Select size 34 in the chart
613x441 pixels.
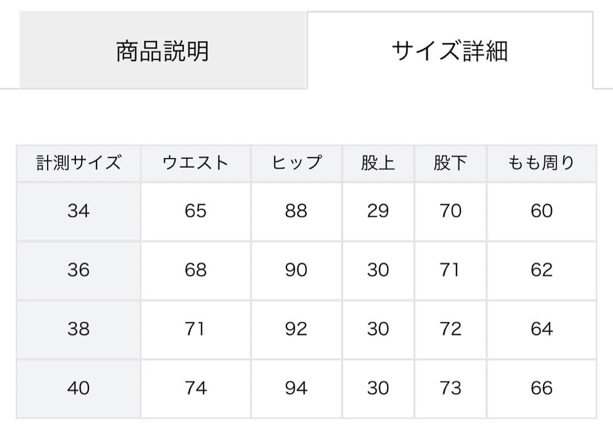click(78, 211)
